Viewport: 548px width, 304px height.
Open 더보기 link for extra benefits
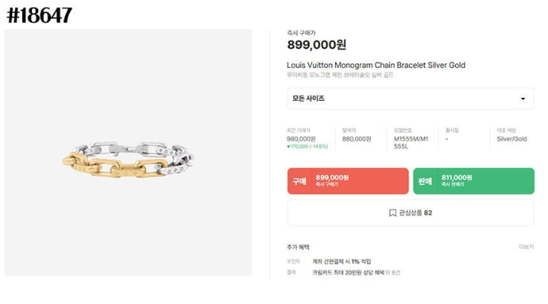tap(526, 247)
